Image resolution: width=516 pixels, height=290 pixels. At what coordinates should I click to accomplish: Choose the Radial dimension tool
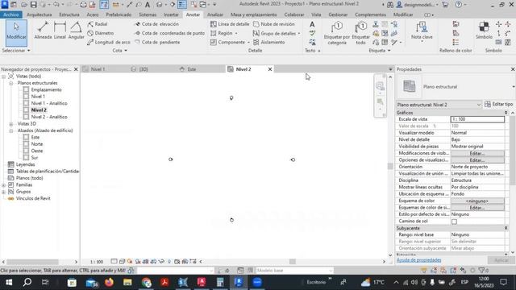click(98, 24)
